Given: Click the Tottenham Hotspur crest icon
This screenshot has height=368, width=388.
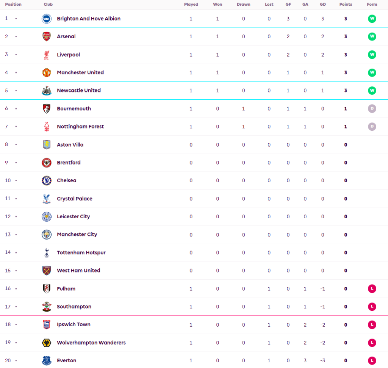Looking at the screenshot, I should 47,253.
